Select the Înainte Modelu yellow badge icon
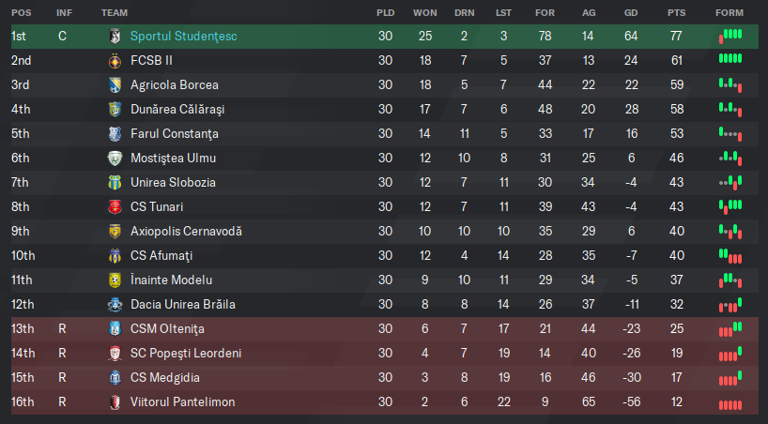 coord(115,280)
